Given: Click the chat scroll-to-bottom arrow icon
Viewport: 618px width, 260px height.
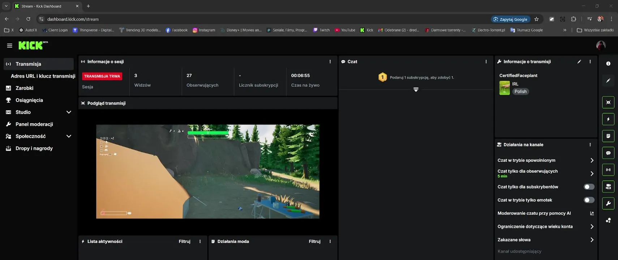Looking at the screenshot, I should click(x=416, y=89).
